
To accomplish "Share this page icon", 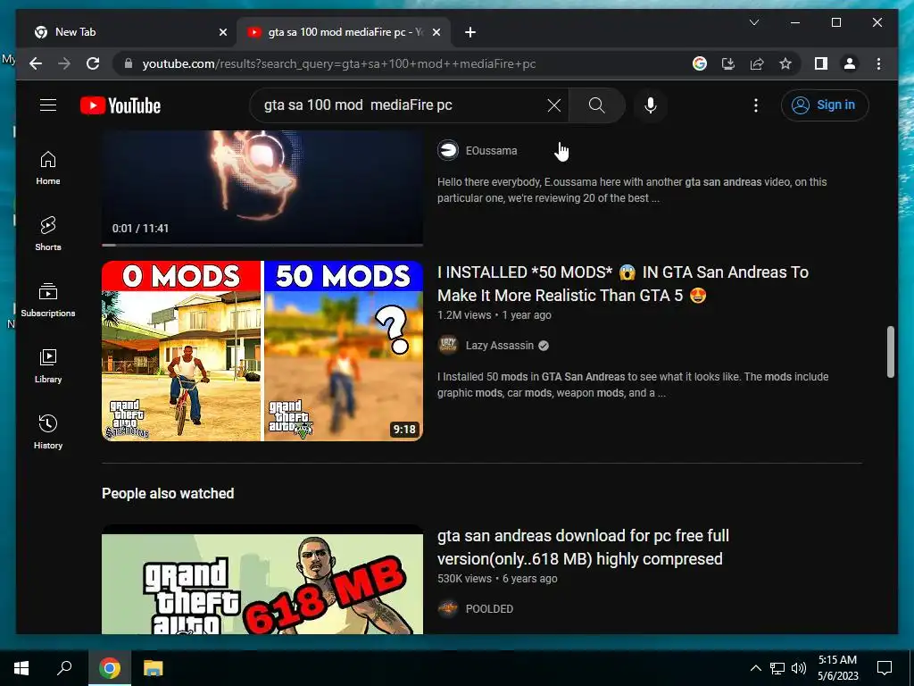I will [x=757, y=63].
